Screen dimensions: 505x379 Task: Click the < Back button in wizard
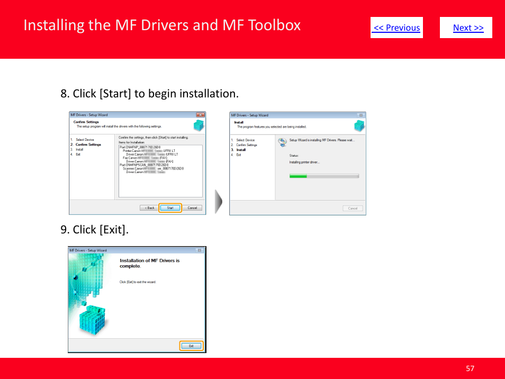pos(149,208)
